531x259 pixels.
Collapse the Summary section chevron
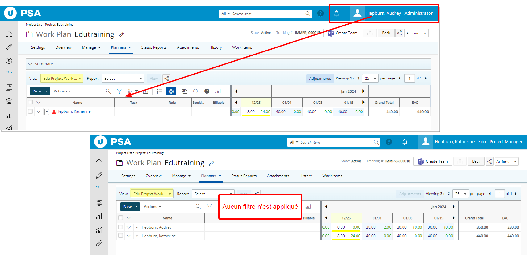pyautogui.click(x=30, y=64)
